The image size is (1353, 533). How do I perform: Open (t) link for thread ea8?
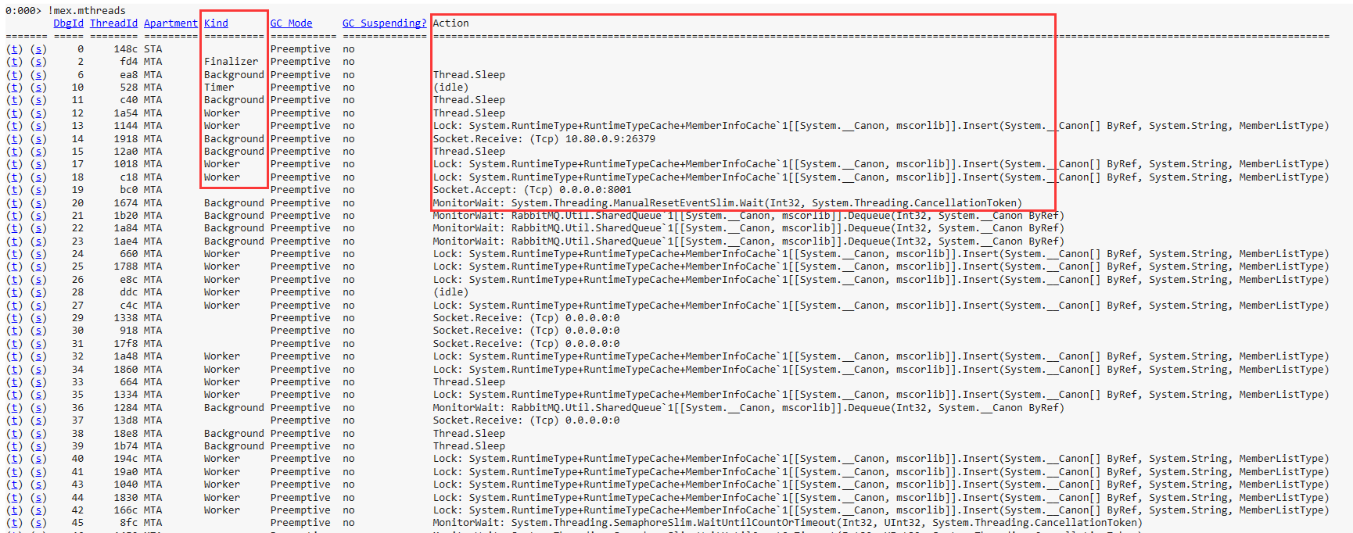[x=14, y=74]
